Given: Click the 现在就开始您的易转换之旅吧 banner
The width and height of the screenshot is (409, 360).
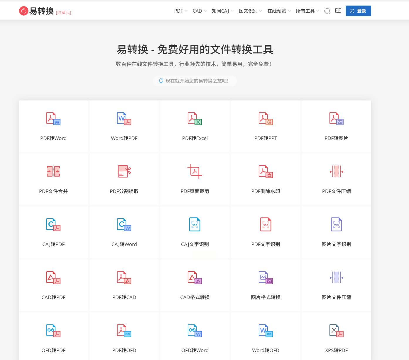Looking at the screenshot, I should point(195,81).
